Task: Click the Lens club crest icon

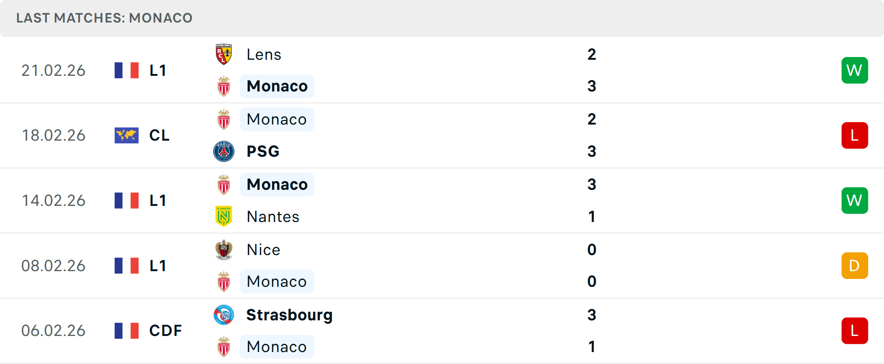Action: (224, 53)
